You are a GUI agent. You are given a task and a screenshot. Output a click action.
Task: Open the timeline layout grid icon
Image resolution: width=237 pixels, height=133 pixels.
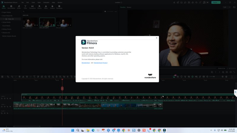click(2, 77)
